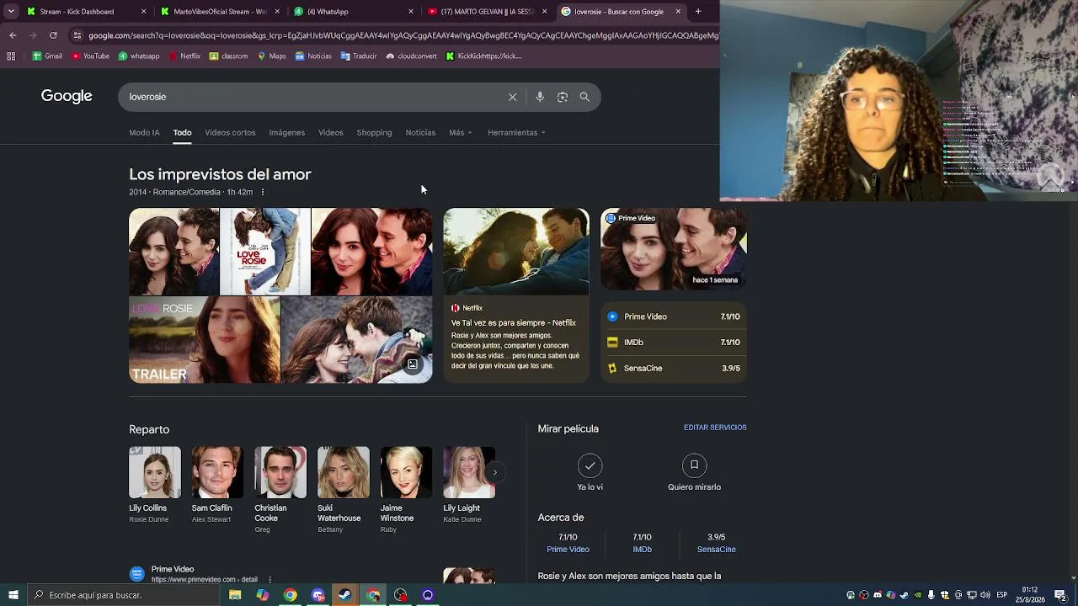Switch to the 'Videos cortos' tab
The width and height of the screenshot is (1078, 606).
(x=230, y=133)
